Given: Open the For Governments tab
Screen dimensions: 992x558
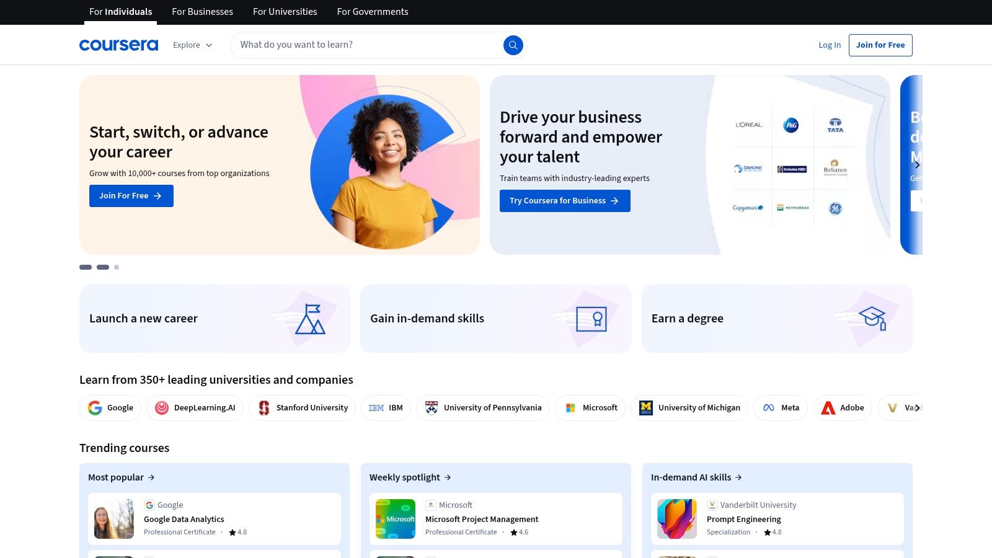Looking at the screenshot, I should coord(373,12).
